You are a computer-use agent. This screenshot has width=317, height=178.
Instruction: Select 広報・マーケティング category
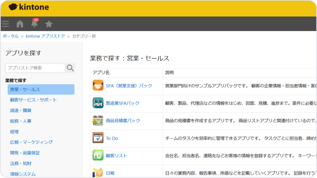click(x=31, y=142)
